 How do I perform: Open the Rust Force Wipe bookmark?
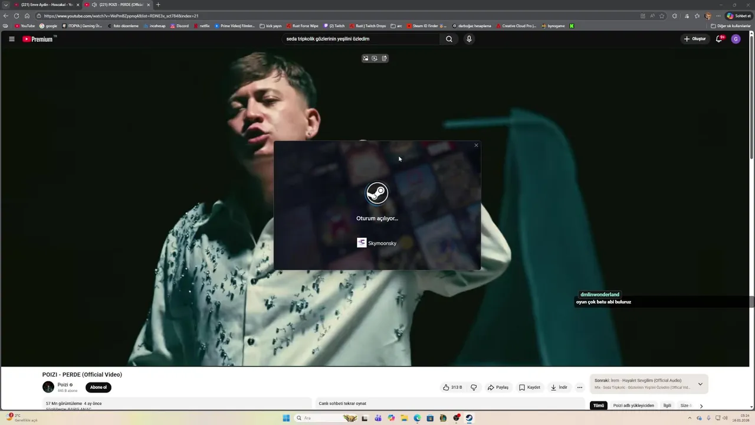point(303,26)
